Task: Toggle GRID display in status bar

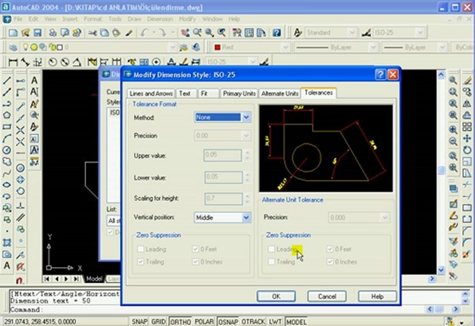Action: coord(158,321)
